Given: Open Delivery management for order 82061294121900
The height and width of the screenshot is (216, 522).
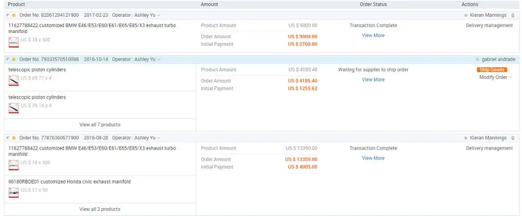Looking at the screenshot, I should pos(489,26).
